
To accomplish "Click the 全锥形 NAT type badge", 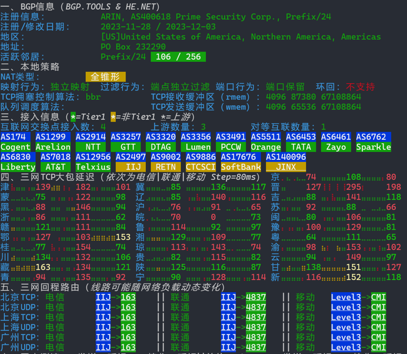I will pos(105,77).
